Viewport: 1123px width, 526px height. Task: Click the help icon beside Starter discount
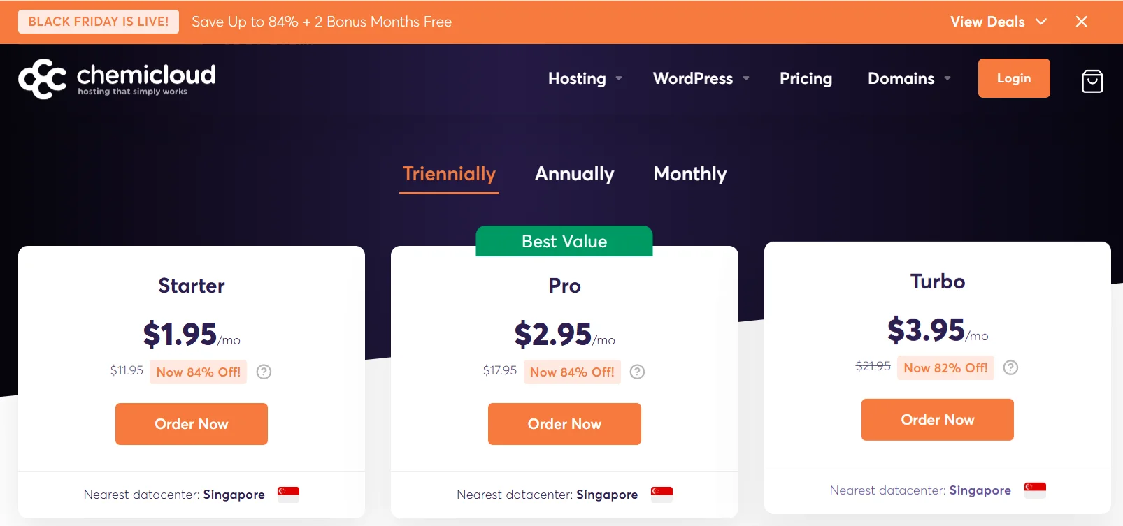click(x=264, y=372)
